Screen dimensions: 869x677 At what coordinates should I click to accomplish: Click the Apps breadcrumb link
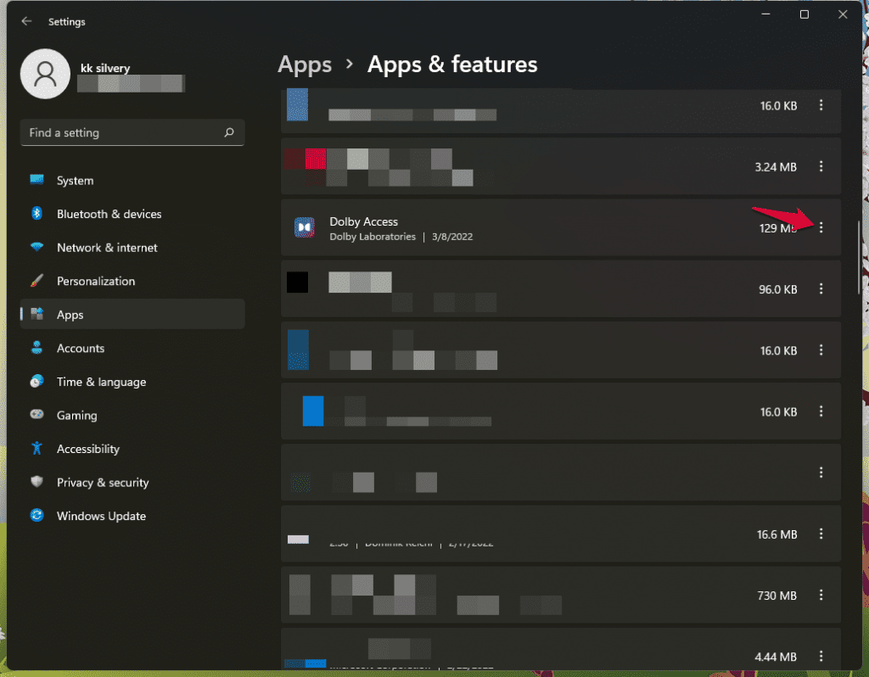(x=305, y=64)
